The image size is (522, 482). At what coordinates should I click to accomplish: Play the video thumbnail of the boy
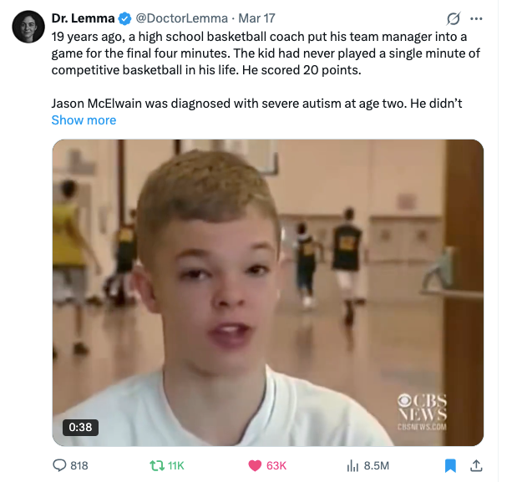267,292
